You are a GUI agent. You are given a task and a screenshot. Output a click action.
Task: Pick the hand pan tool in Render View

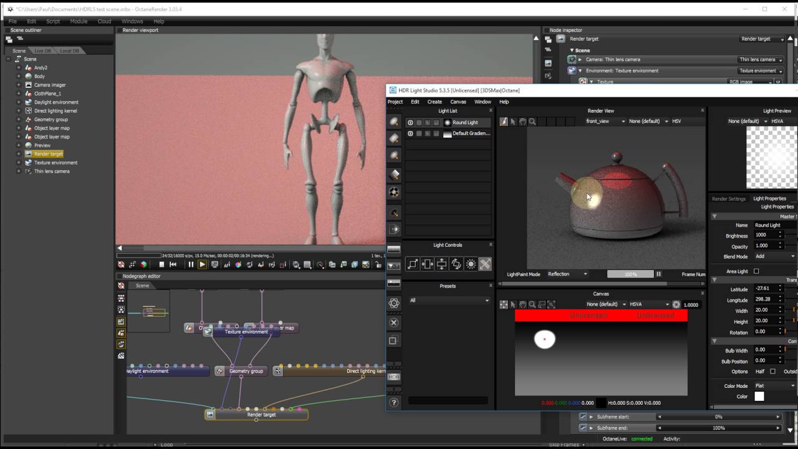[522, 122]
